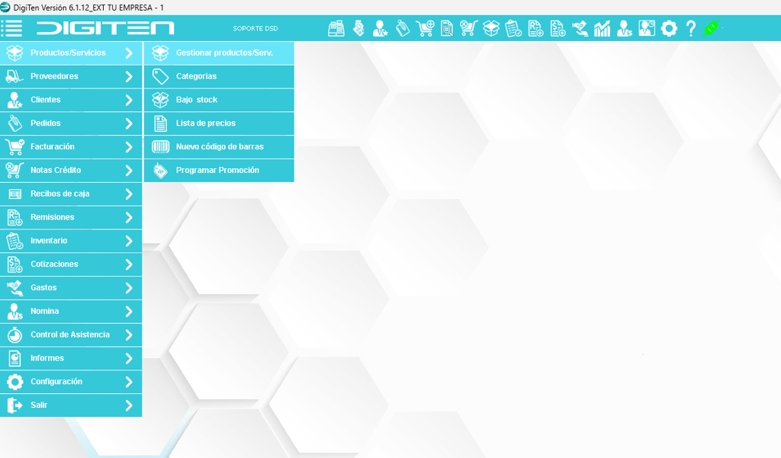Expand the Proveedores submenu arrow
The height and width of the screenshot is (458, 781).
129,76
